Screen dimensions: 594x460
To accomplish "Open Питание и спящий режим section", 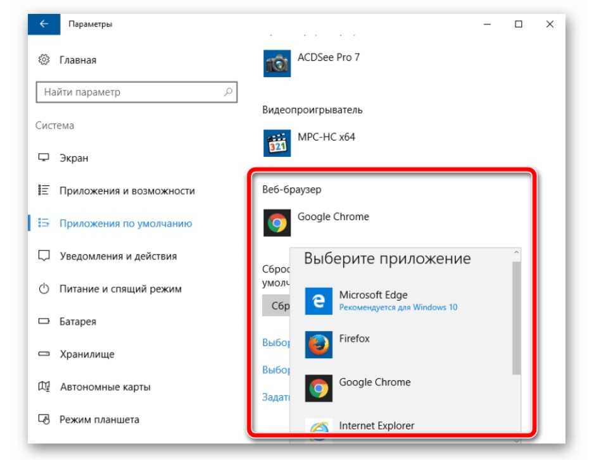I will 120,289.
